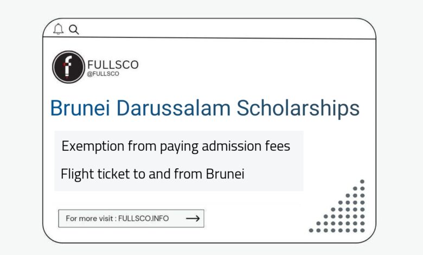Click the word 'Darussalam' in the title
Viewport: 423px width, 255px height.
pos(174,108)
